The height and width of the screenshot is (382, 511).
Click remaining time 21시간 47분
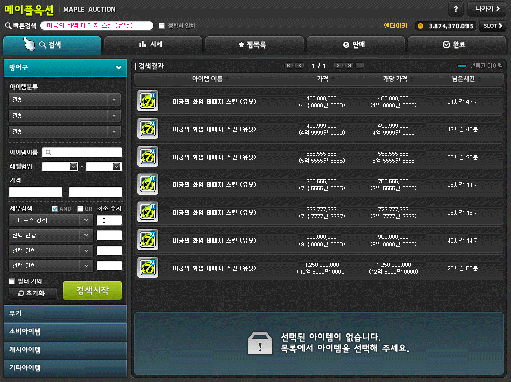(462, 102)
